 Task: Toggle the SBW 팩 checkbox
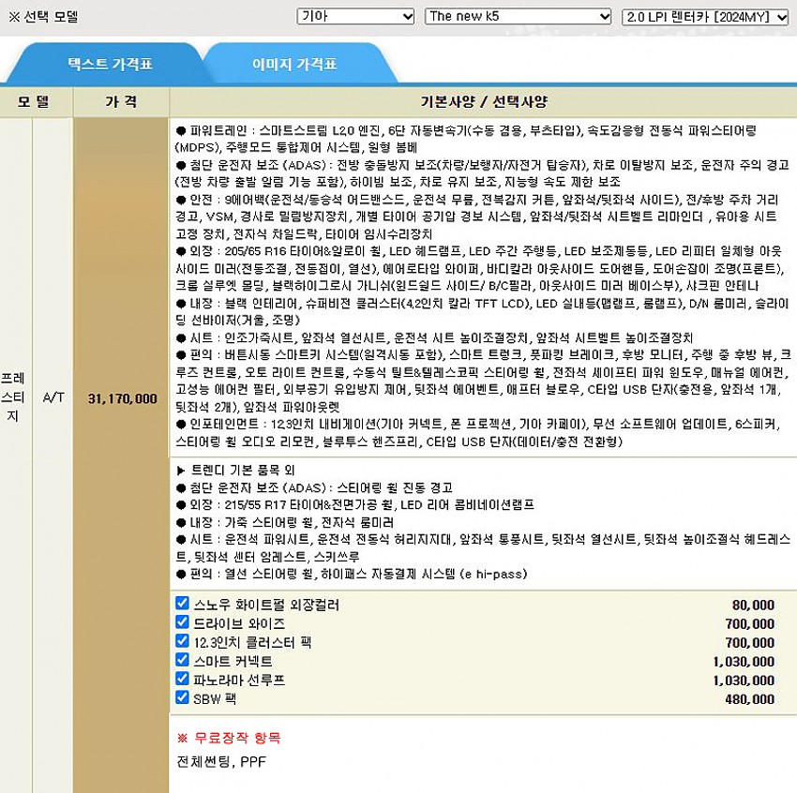(x=183, y=697)
